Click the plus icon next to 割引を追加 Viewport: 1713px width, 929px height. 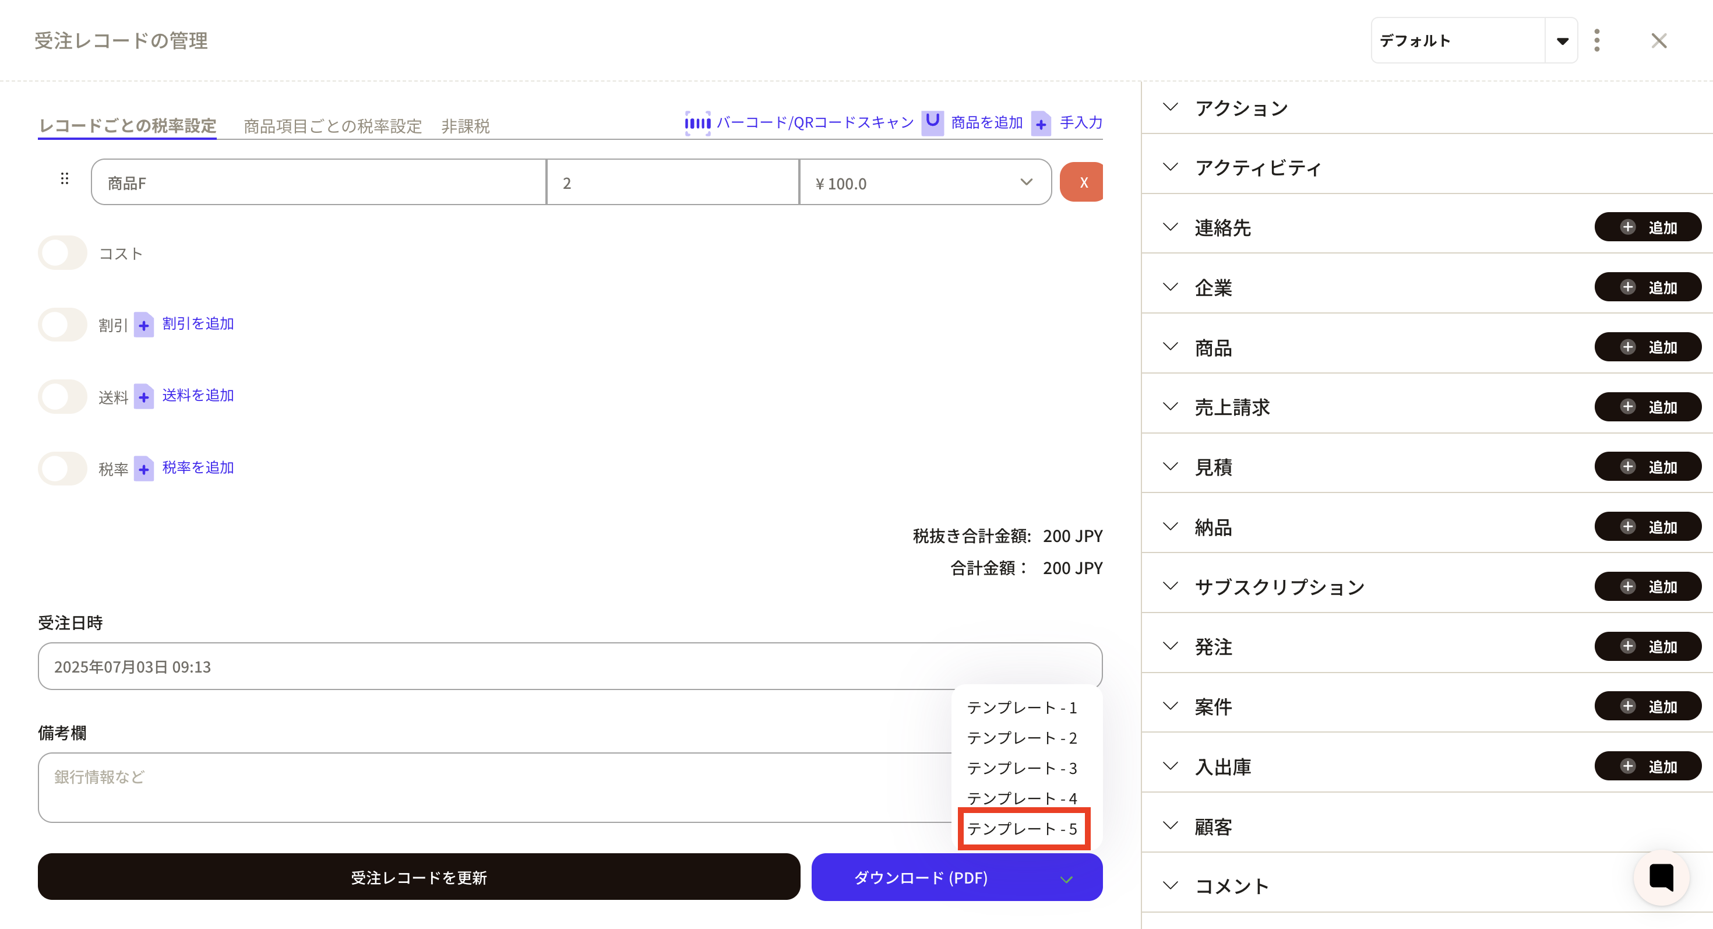pos(144,325)
